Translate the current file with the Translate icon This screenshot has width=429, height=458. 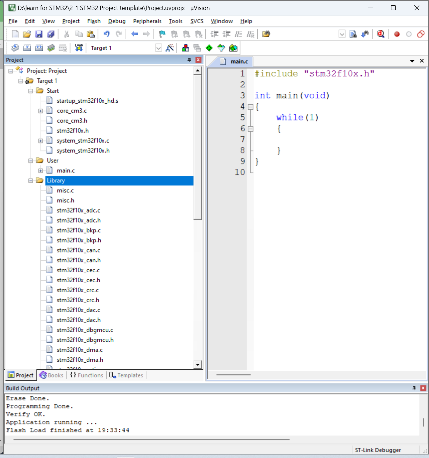click(15, 48)
